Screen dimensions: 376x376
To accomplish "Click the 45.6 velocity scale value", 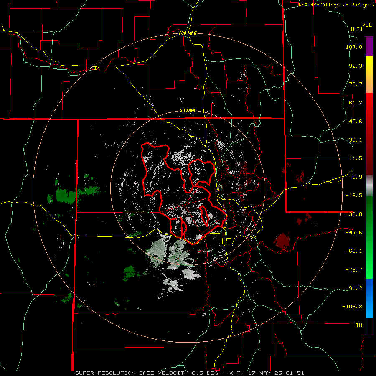I will (x=356, y=121).
